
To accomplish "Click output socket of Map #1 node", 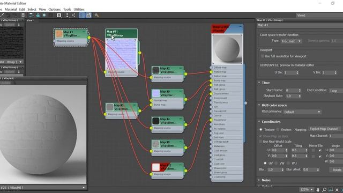I will click(89, 38).
